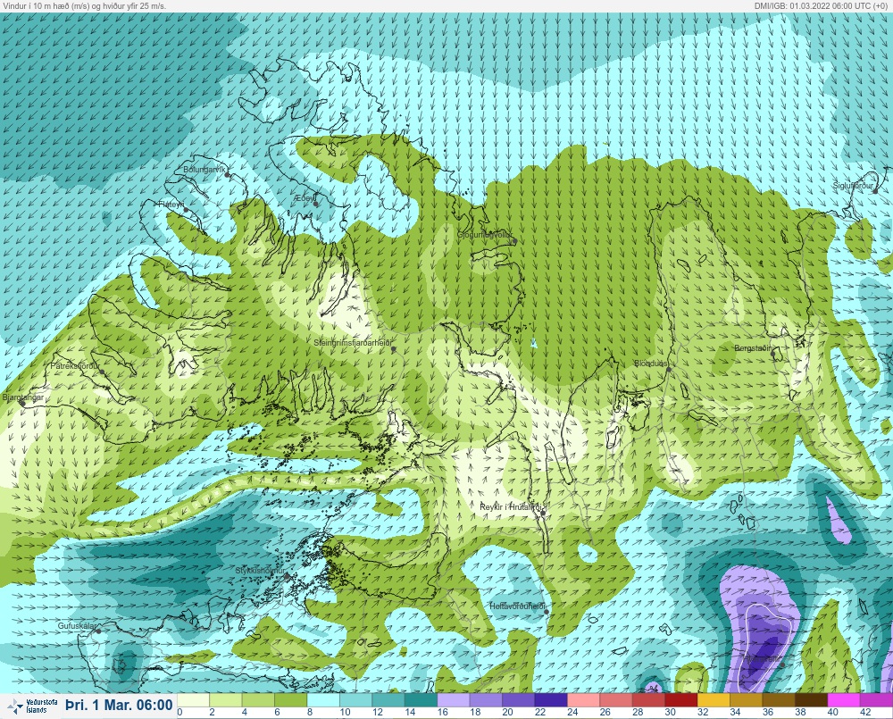Click the DMI/IGB 01.03.2022 06:00 UTC timestamp

821,5
